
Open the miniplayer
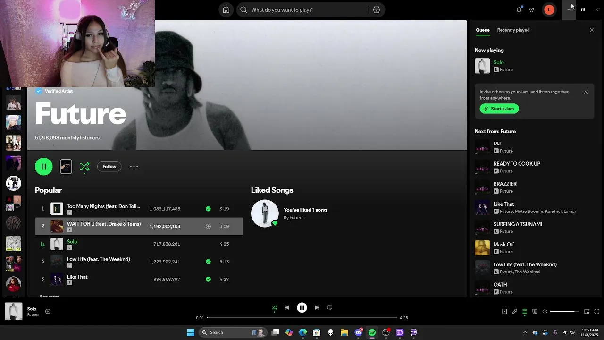tap(587, 311)
